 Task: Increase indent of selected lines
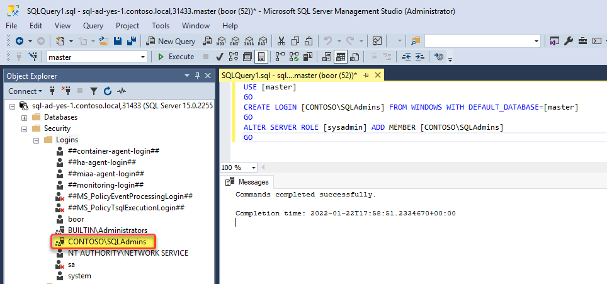click(x=420, y=57)
